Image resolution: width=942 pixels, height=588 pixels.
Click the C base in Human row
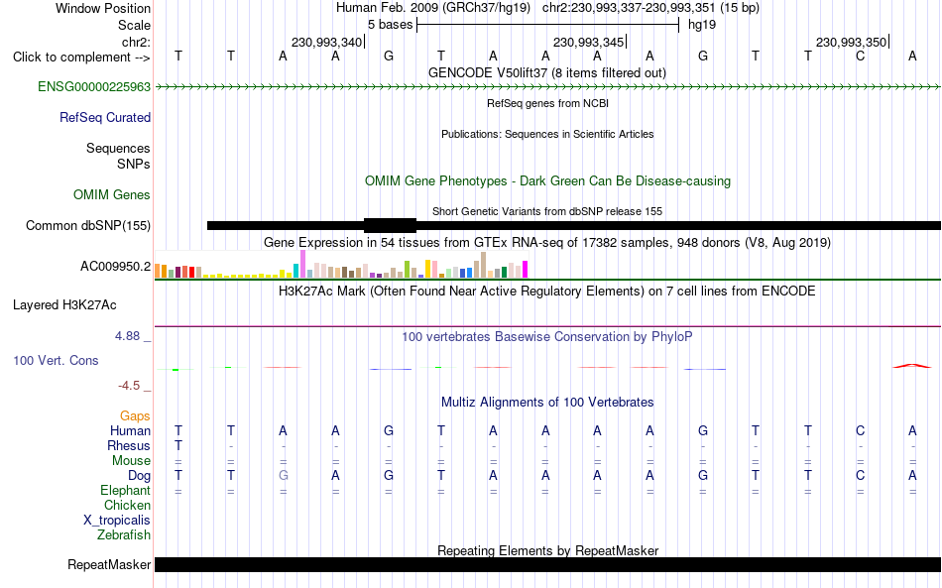coord(861,430)
